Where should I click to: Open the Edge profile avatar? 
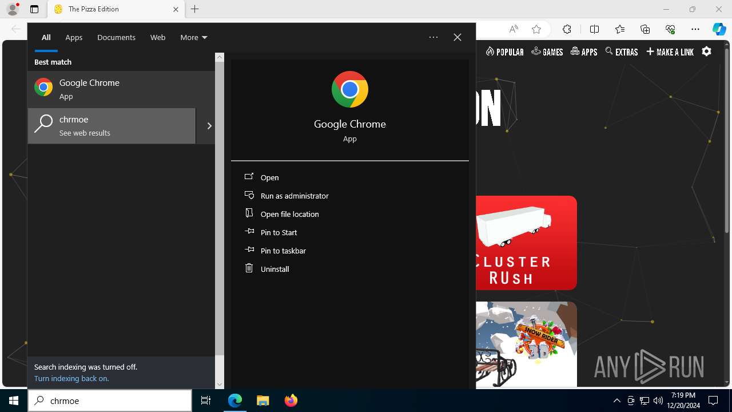pos(13,9)
